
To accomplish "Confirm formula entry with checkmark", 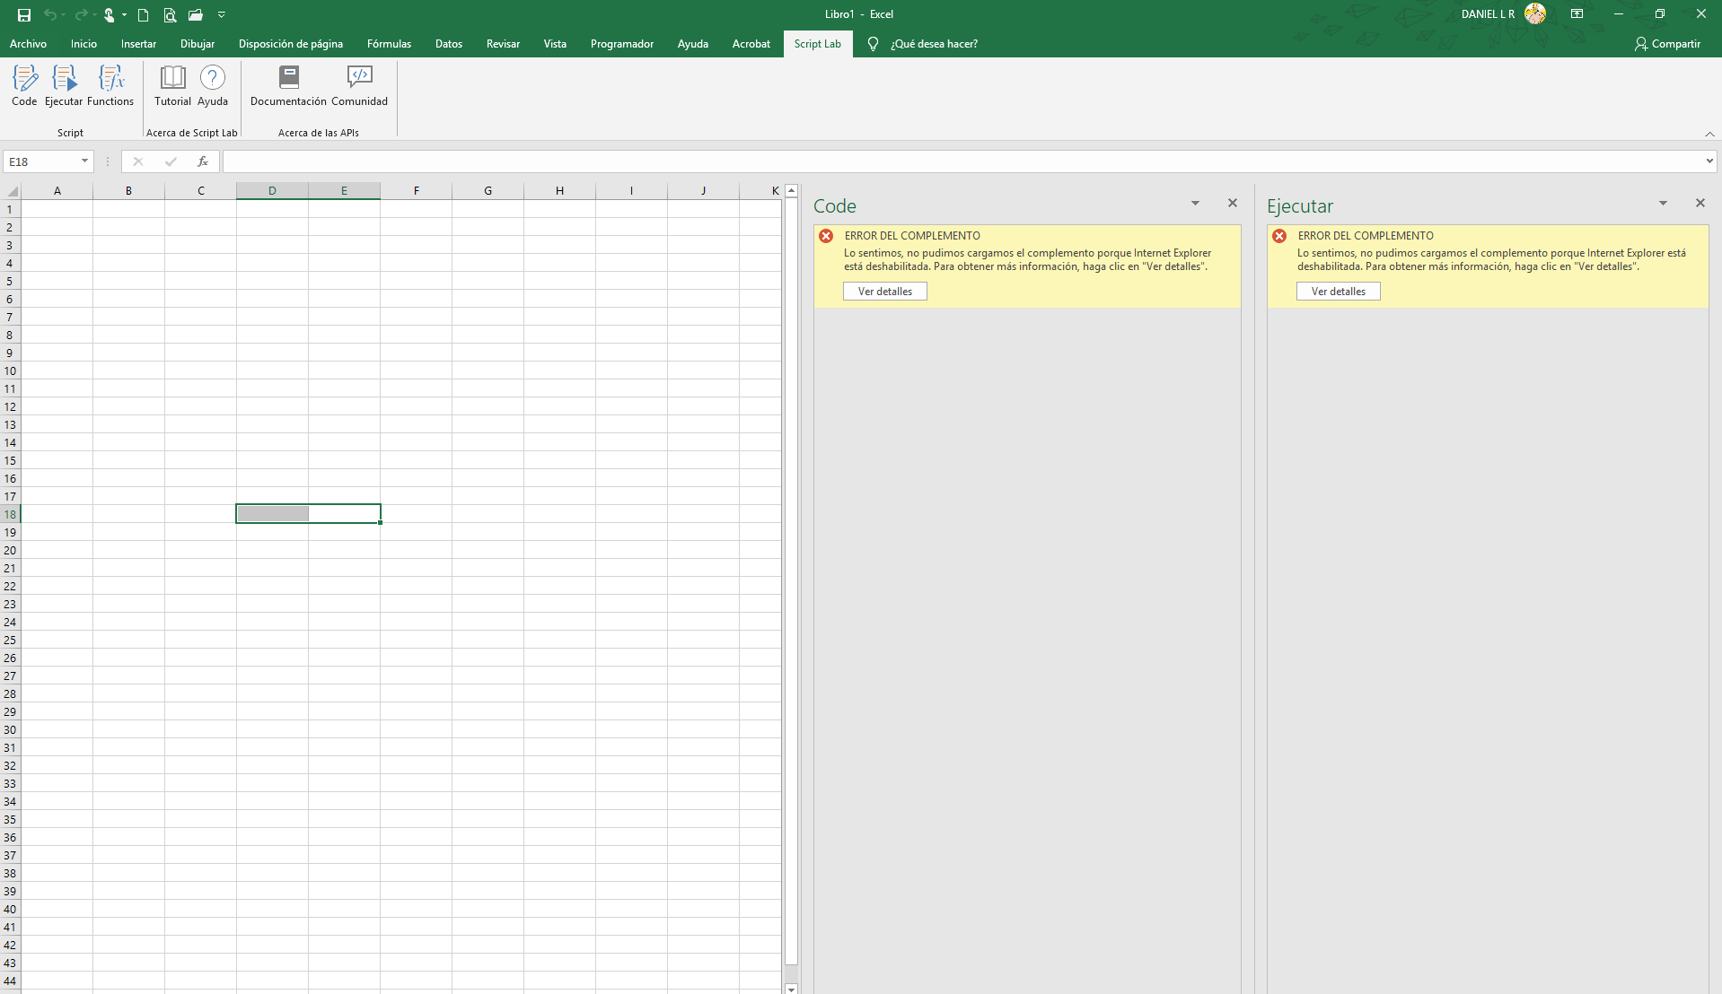I will point(171,161).
